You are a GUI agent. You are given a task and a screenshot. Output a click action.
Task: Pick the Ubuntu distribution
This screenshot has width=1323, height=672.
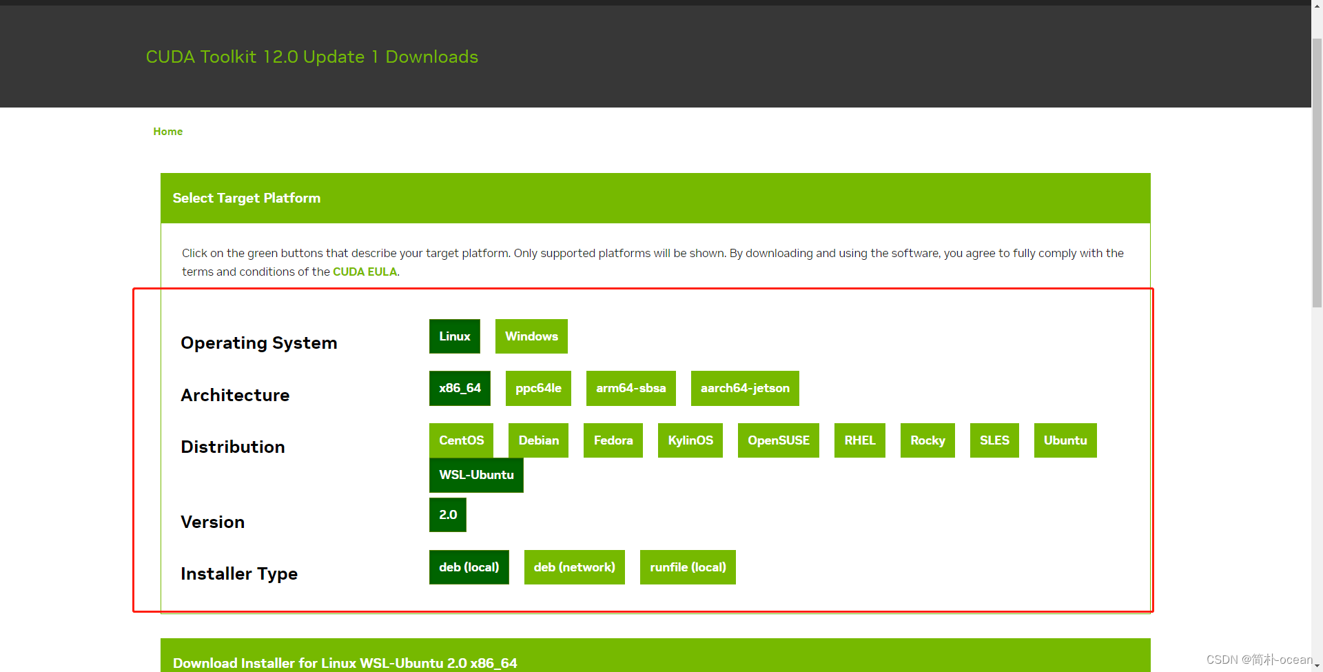(1065, 440)
